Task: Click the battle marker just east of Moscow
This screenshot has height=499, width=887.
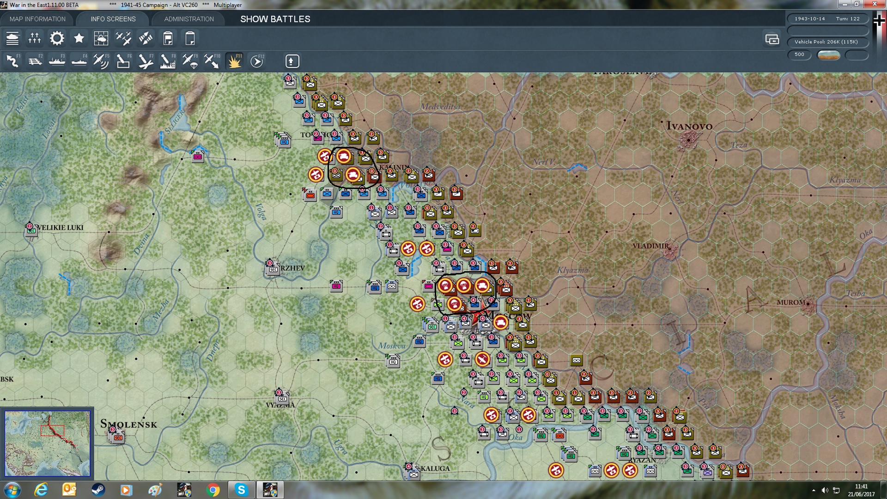Action: [501, 322]
